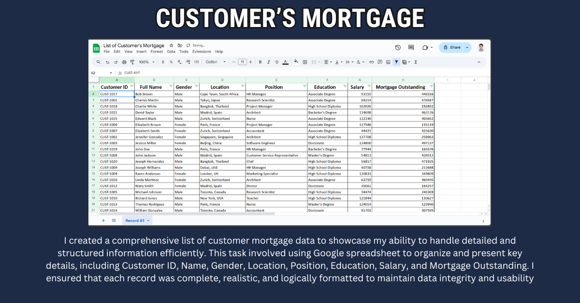The width and height of the screenshot is (580, 303).
Task: Redo the last action
Action: (x=116, y=62)
